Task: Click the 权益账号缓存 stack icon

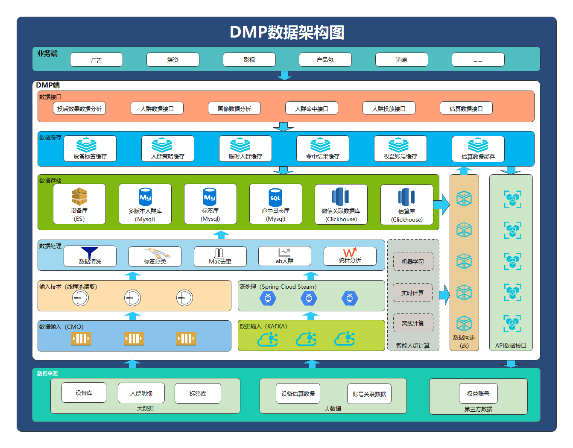Action: pos(398,145)
